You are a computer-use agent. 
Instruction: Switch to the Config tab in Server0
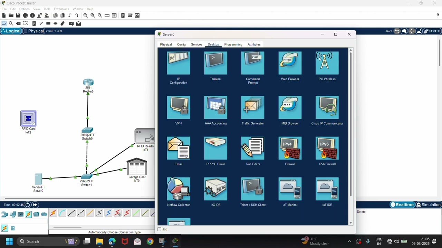pos(181,44)
